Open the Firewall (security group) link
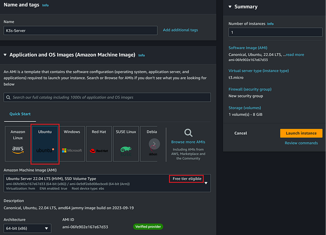 250,89
